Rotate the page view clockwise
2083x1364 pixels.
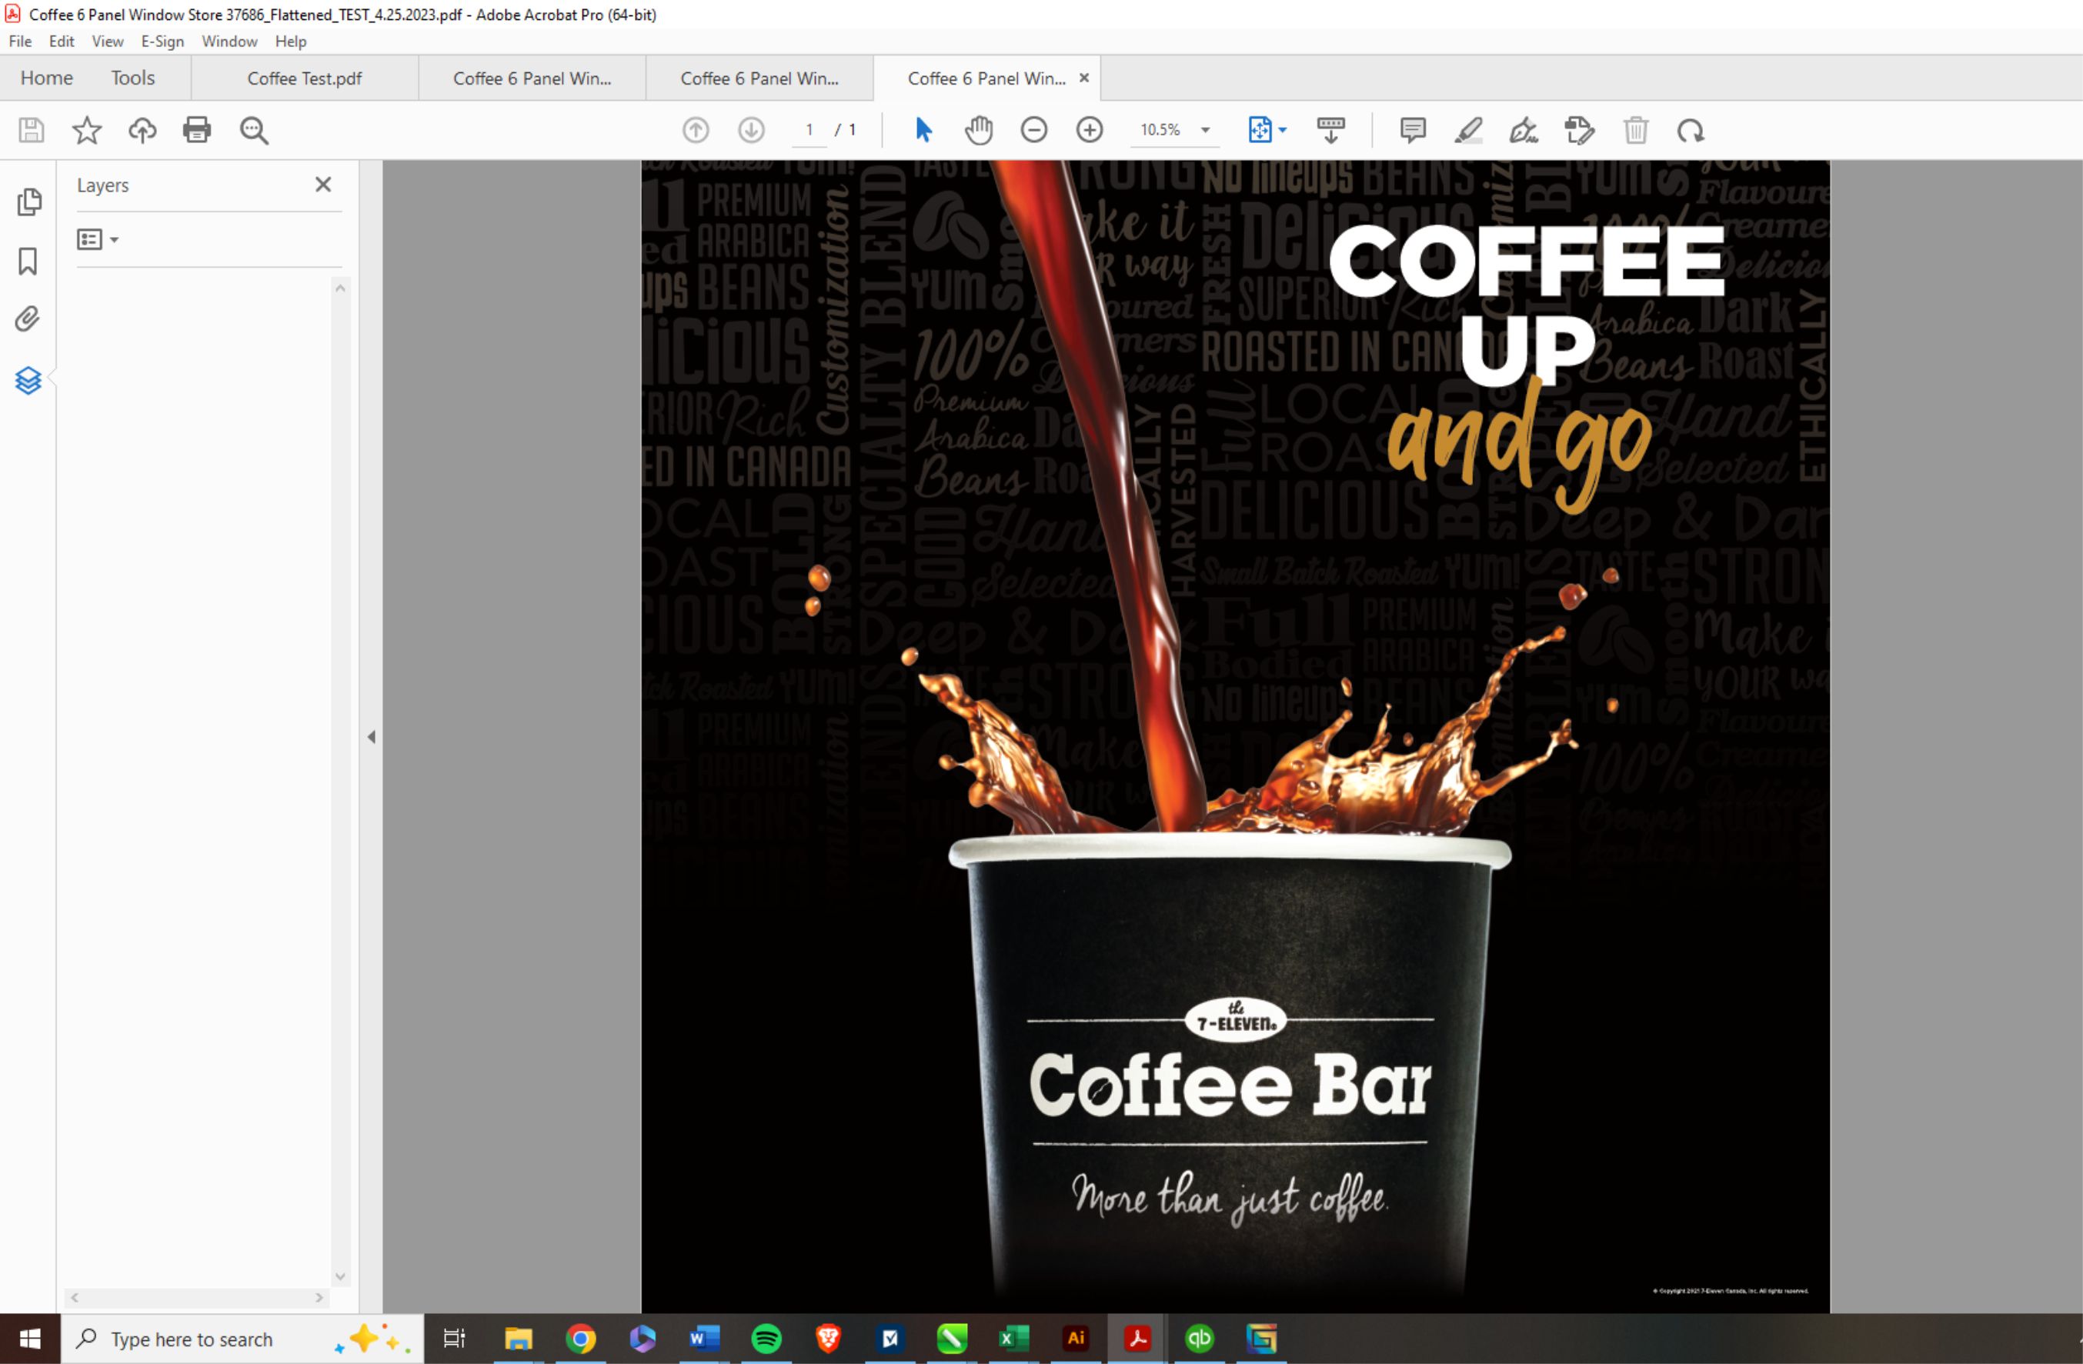[1691, 130]
